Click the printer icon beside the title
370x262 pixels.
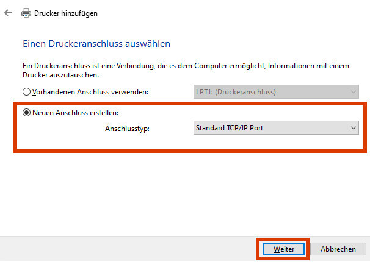coord(26,13)
